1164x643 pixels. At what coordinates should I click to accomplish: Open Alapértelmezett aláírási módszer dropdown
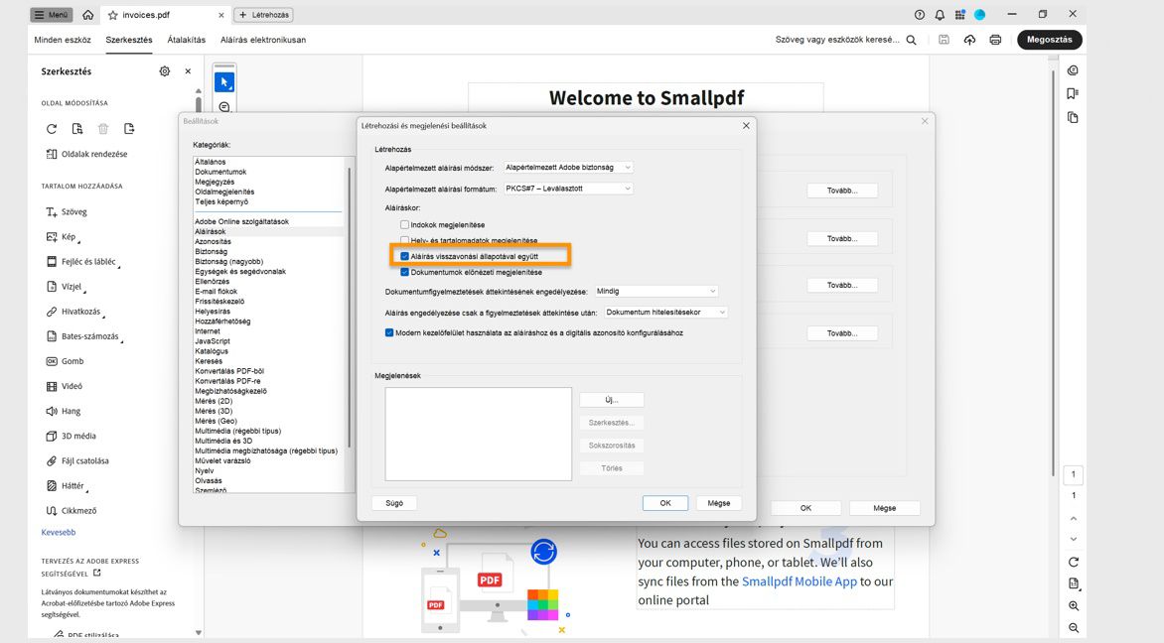[x=568, y=168]
